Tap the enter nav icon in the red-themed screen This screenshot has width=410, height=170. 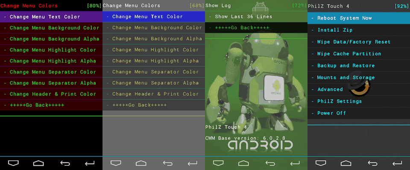[90, 163]
